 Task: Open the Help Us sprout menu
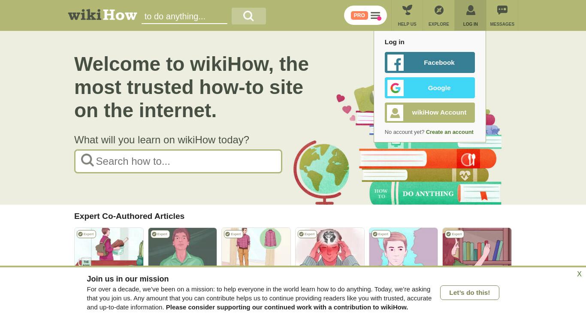[x=407, y=15]
